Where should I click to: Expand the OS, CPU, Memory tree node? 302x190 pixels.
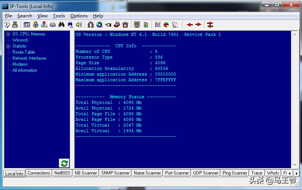8,34
